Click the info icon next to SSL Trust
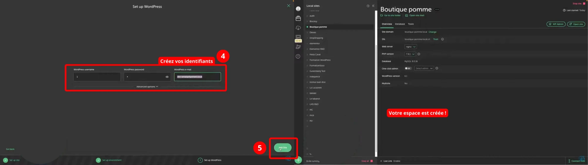 (442, 39)
